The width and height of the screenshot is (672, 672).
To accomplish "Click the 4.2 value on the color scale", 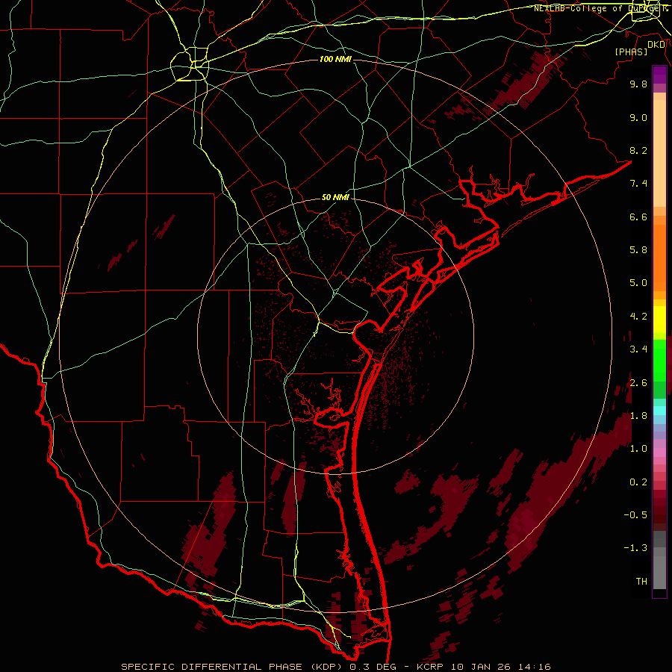I will click(638, 317).
